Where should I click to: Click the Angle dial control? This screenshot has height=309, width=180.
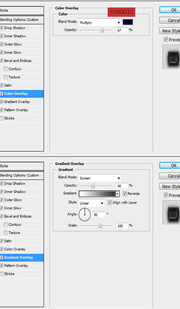[84, 214]
